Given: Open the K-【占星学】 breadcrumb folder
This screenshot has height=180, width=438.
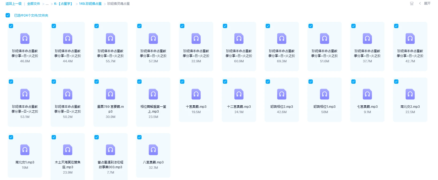Looking at the screenshot, I should tap(64, 4).
